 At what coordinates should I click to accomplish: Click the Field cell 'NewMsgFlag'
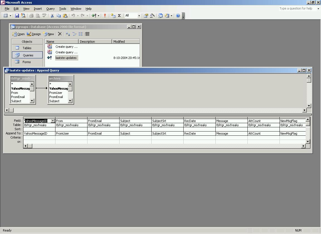click(293, 121)
